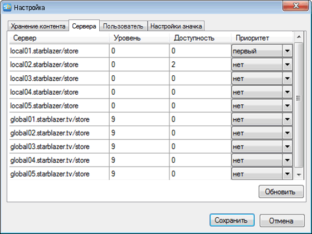Select the local05.starblazer/store server cell
Viewport: 312px width, 234px height.
pyautogui.click(x=59, y=105)
